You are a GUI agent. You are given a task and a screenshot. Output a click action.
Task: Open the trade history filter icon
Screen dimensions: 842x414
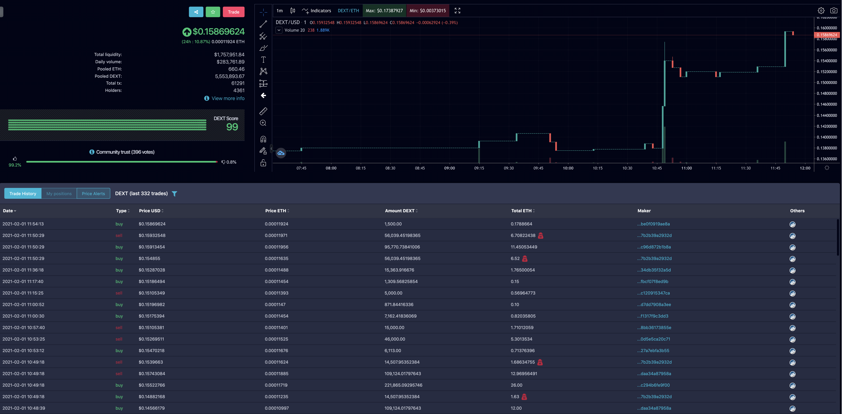pos(175,194)
